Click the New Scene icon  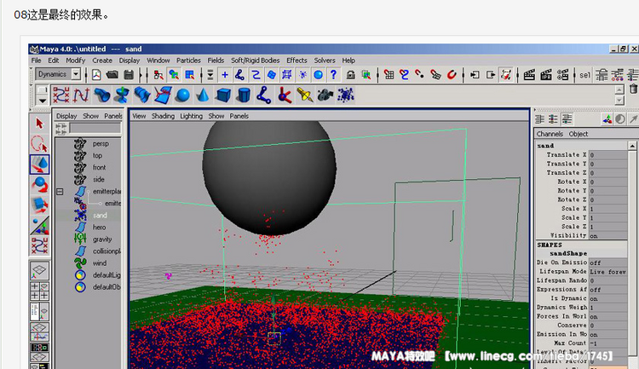click(x=96, y=75)
